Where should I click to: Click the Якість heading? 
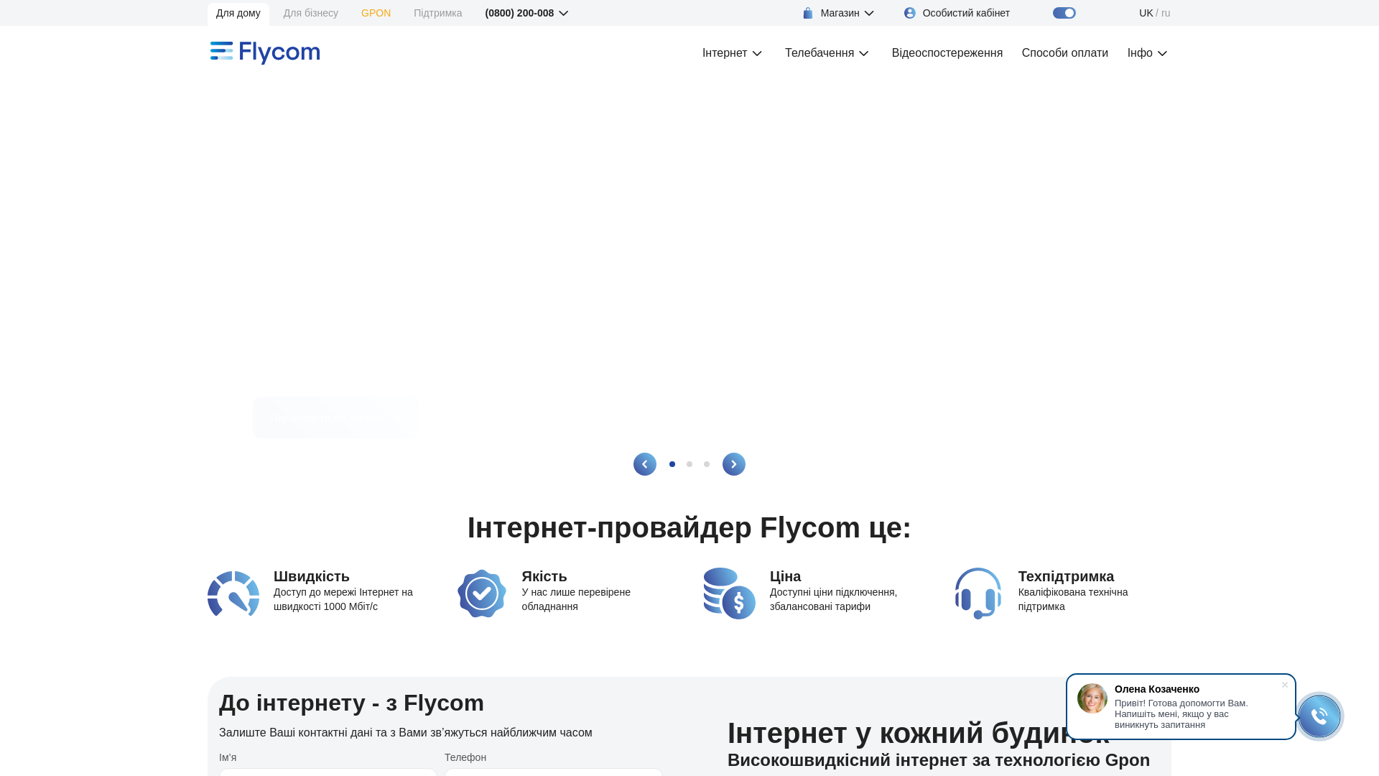(x=544, y=576)
